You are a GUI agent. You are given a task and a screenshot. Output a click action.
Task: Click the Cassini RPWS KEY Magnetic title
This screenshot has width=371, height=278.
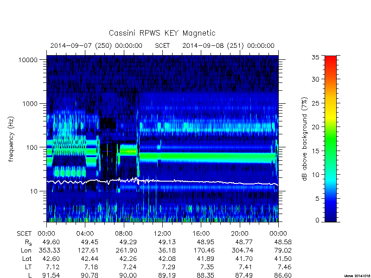pos(162,33)
